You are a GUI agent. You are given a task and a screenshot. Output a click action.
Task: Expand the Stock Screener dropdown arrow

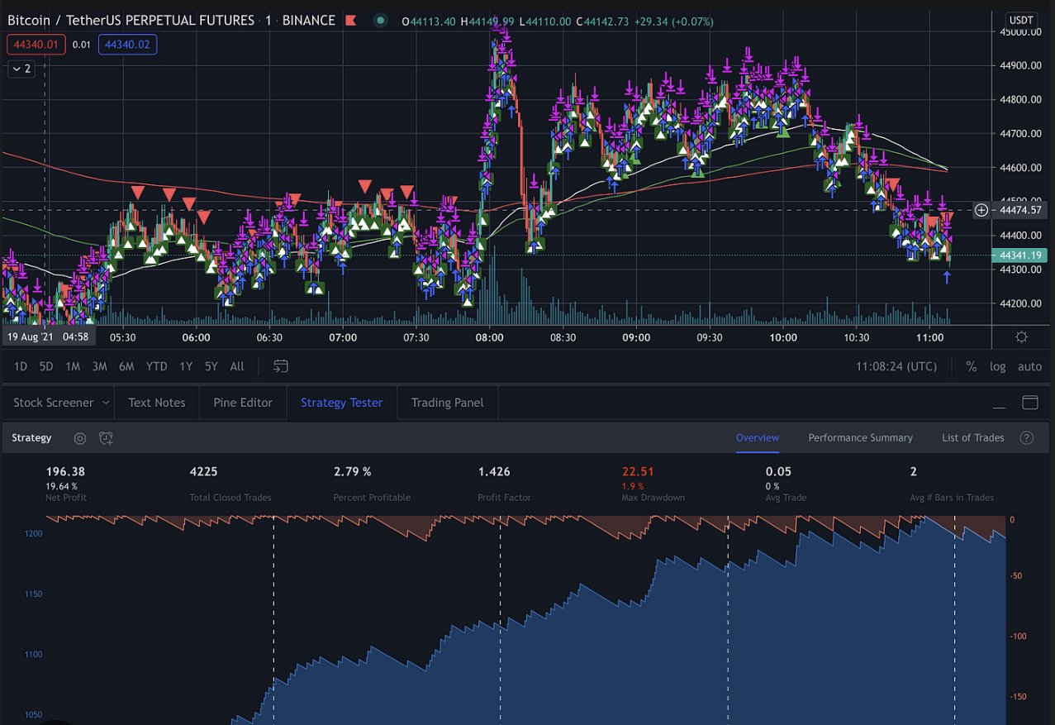point(106,403)
